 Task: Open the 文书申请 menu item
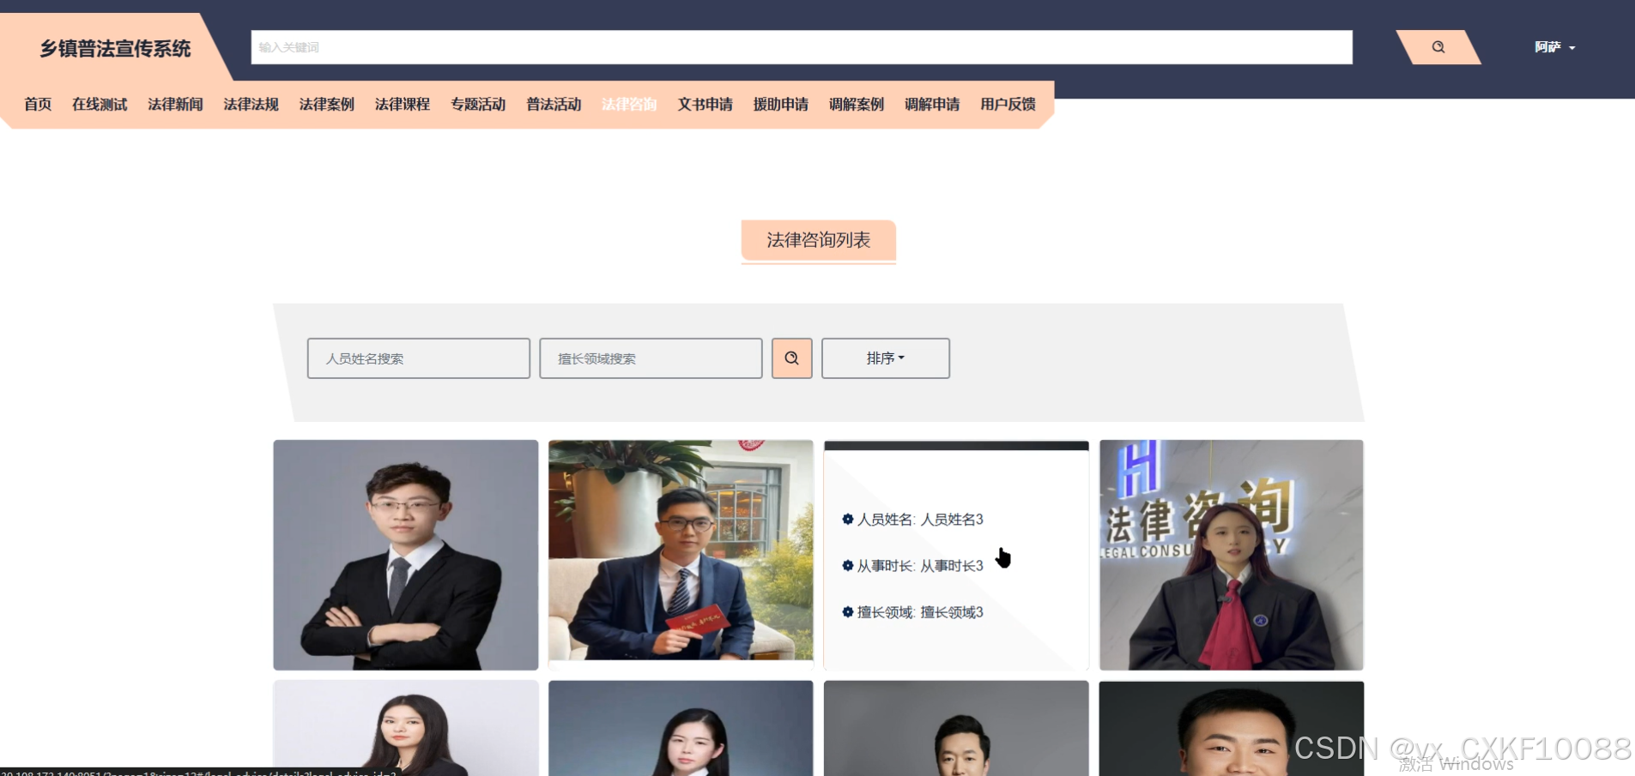705,105
